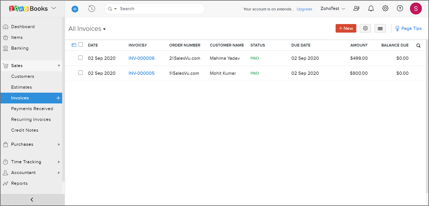
Task: Open Payments Received in the sidebar
Action: click(32, 109)
